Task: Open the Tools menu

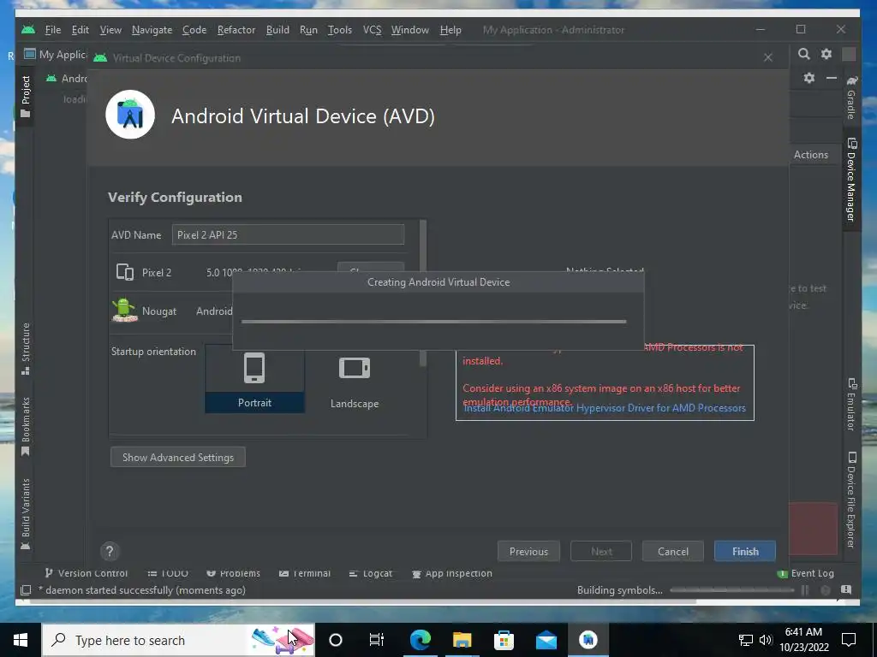Action: [339, 30]
